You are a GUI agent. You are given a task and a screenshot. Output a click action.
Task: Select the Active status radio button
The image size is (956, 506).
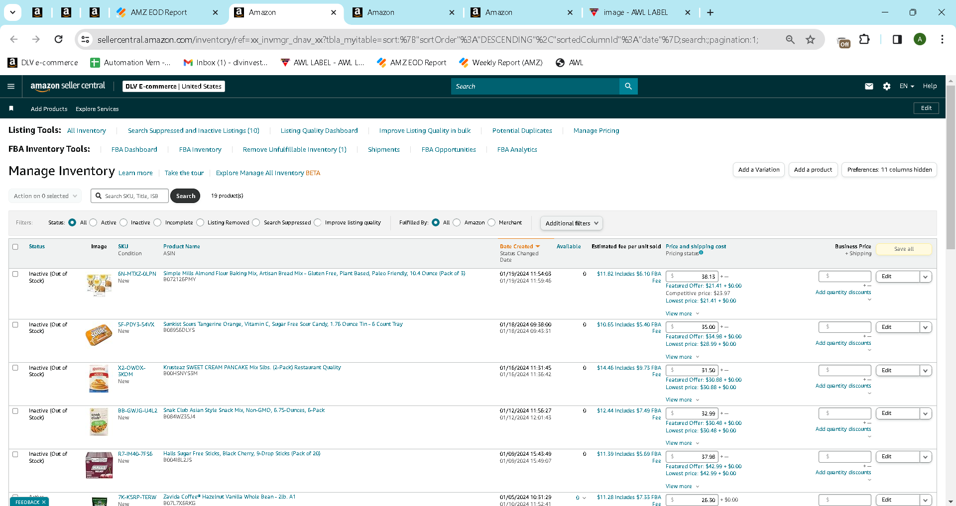pyautogui.click(x=93, y=222)
